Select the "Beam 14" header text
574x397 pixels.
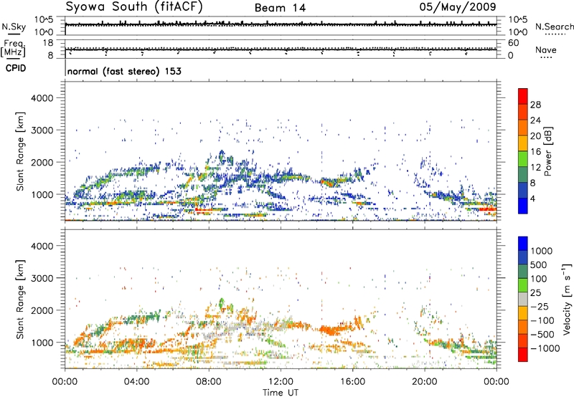click(x=280, y=8)
